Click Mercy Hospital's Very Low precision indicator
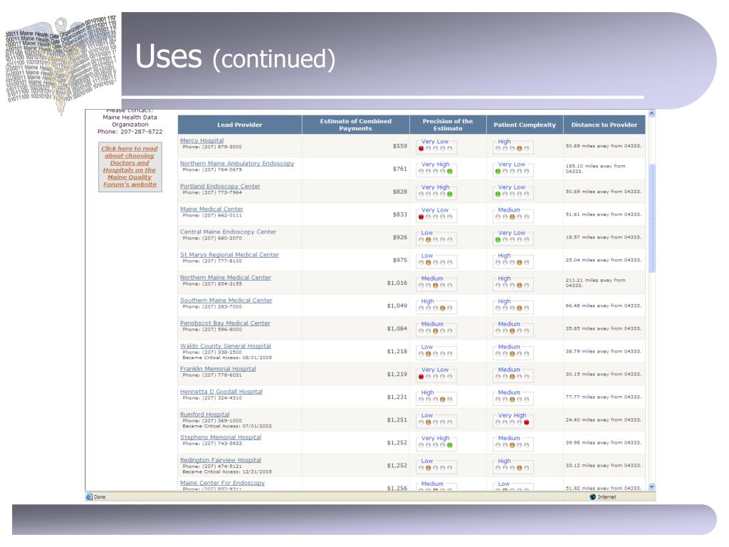Image resolution: width=729 pixels, height=547 pixels. [x=436, y=145]
